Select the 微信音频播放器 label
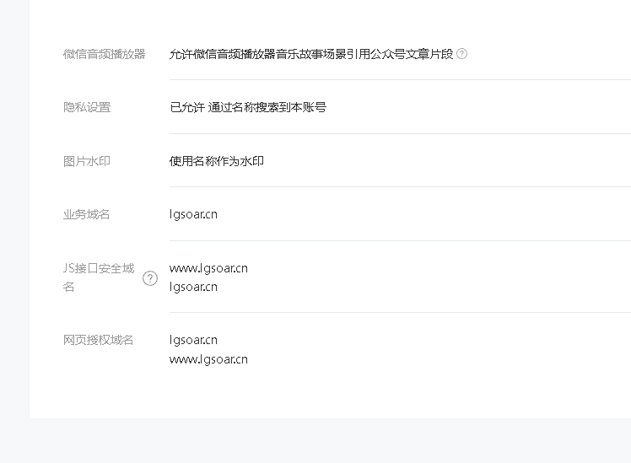Image resolution: width=631 pixels, height=463 pixels. (x=105, y=54)
